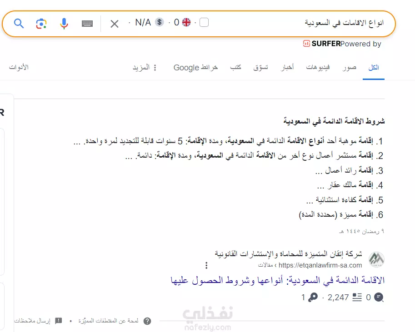Click list item 2 إقامة مستثمر أعمال

tap(254, 155)
